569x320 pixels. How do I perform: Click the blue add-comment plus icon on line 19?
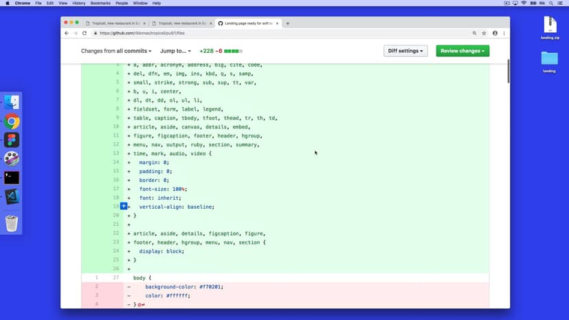124,206
